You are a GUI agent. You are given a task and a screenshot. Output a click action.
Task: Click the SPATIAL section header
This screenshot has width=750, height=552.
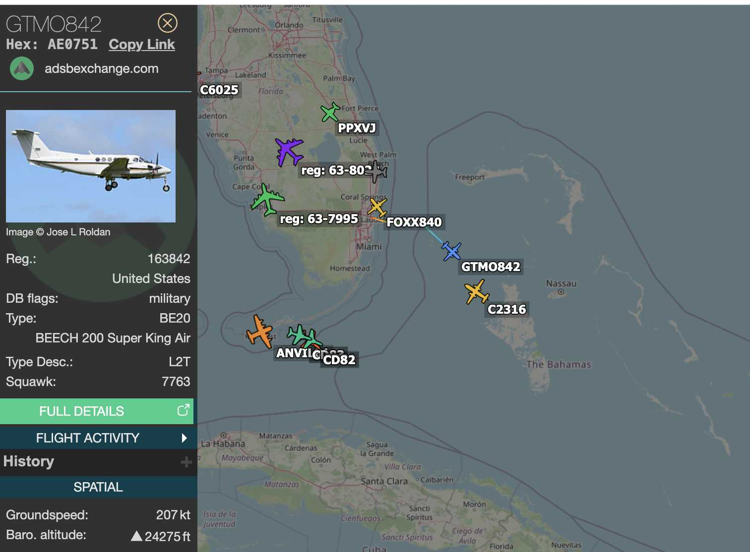98,487
